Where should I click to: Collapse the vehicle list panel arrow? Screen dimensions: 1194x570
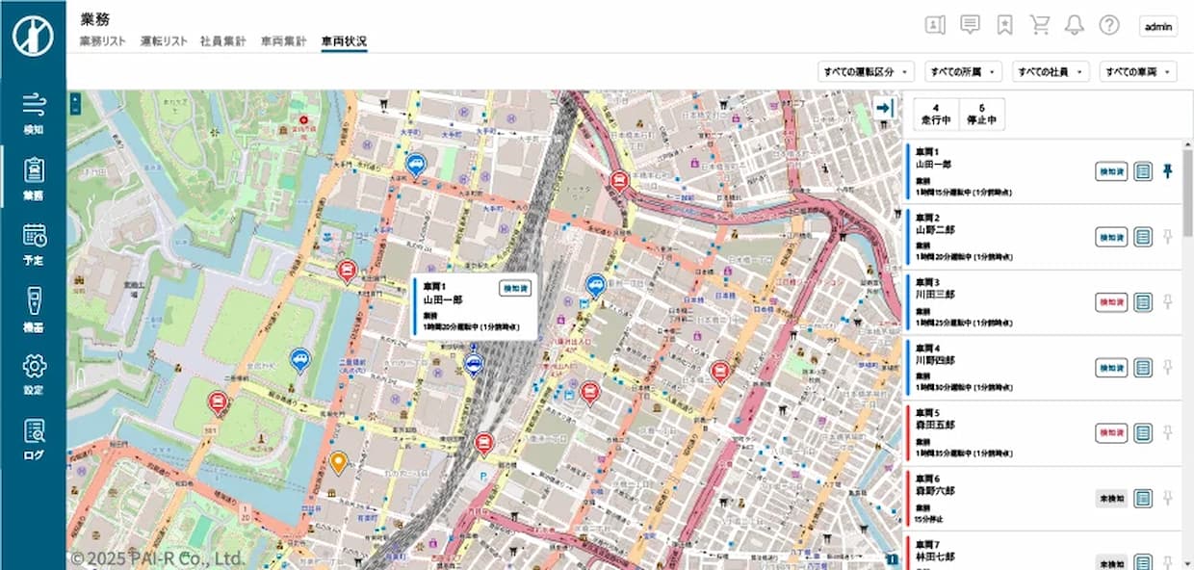point(884,109)
